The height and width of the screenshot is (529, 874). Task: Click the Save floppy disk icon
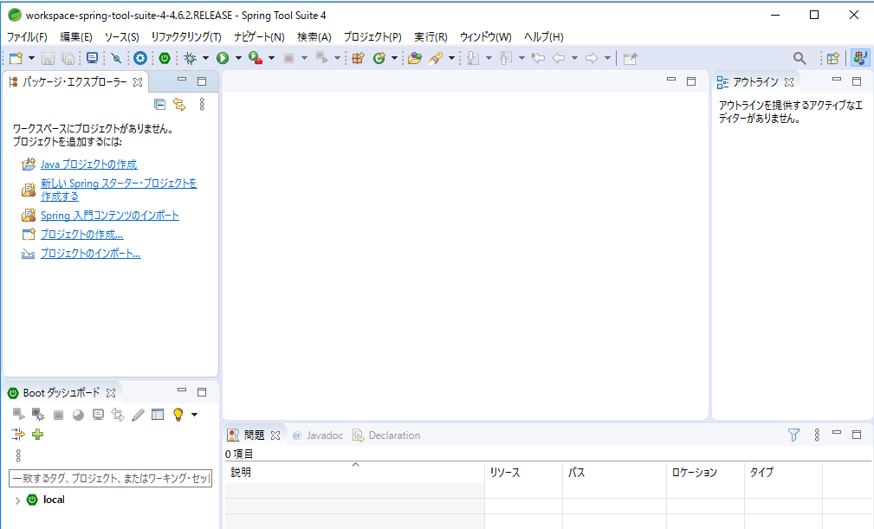coord(48,58)
